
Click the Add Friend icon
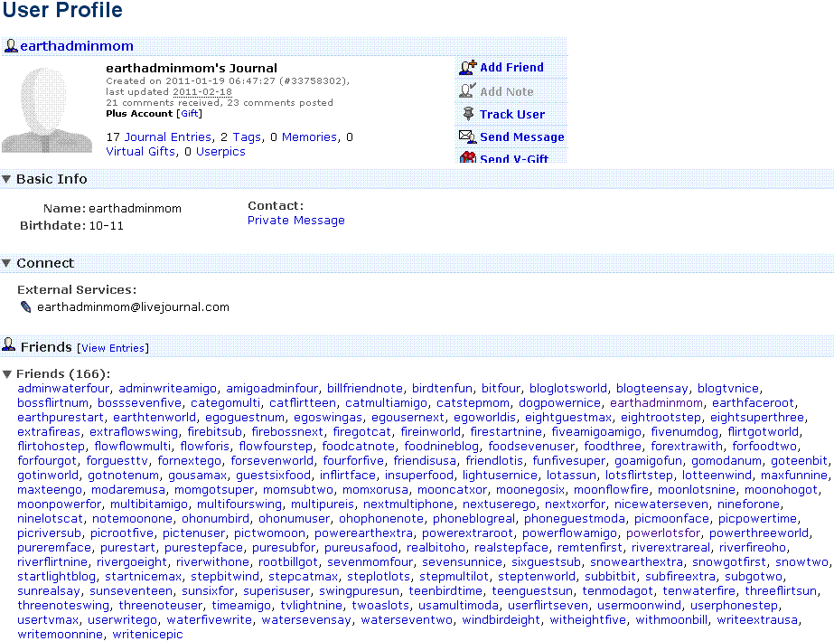point(467,67)
